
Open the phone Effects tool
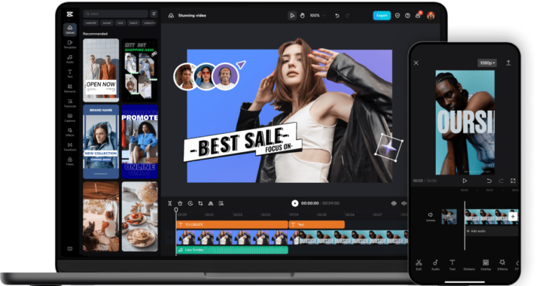point(502,265)
